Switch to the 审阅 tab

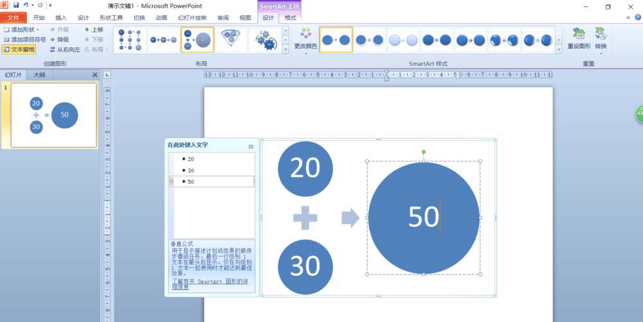point(223,17)
